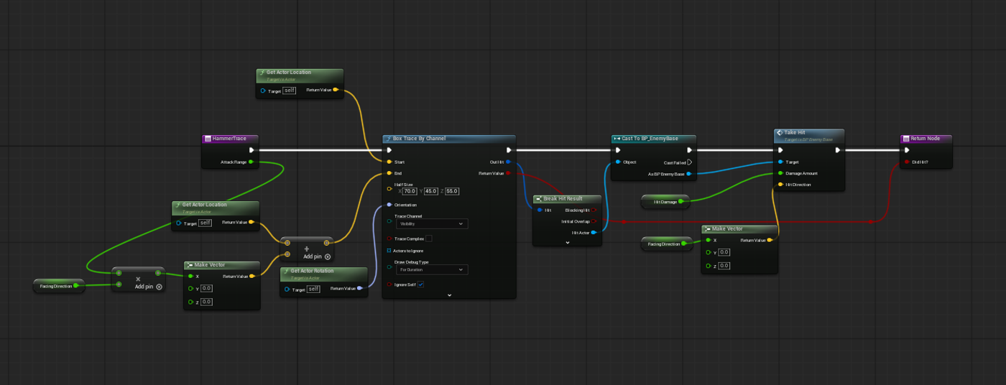Click the Trace Complex input pin
The height and width of the screenshot is (385, 1006).
coord(389,238)
